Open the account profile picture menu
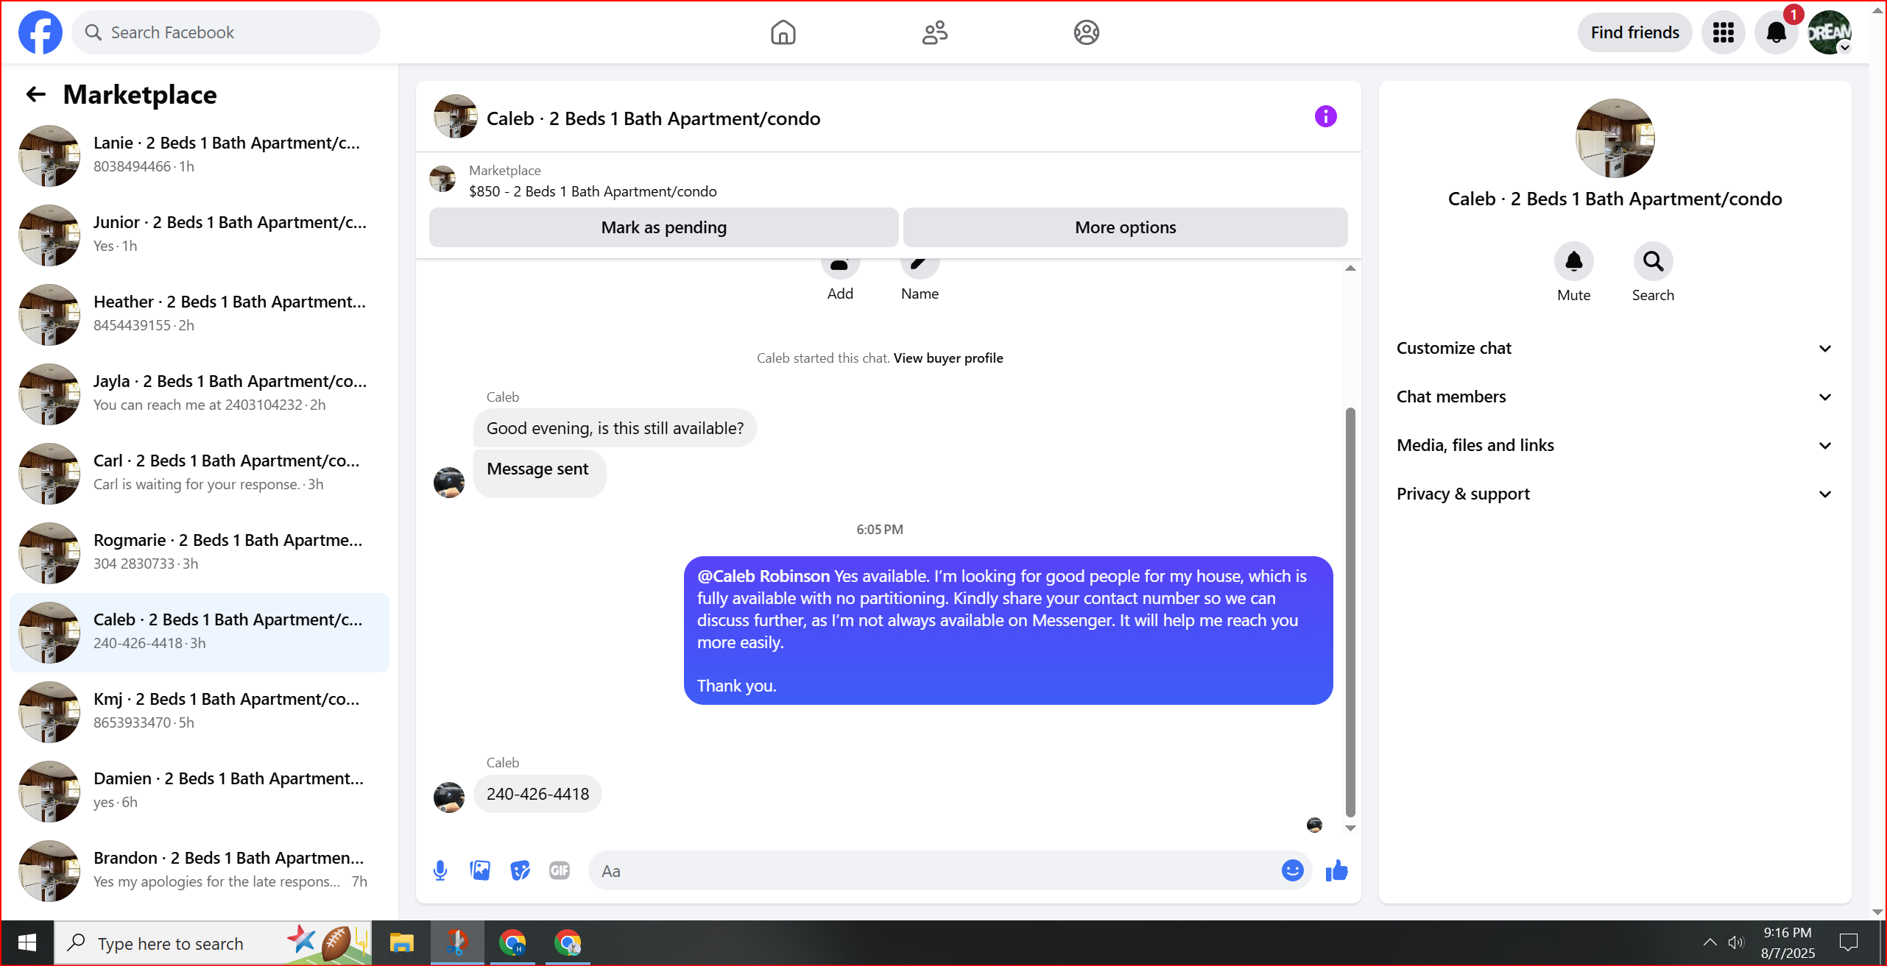Viewport: 1887px width, 966px height. (x=1830, y=32)
